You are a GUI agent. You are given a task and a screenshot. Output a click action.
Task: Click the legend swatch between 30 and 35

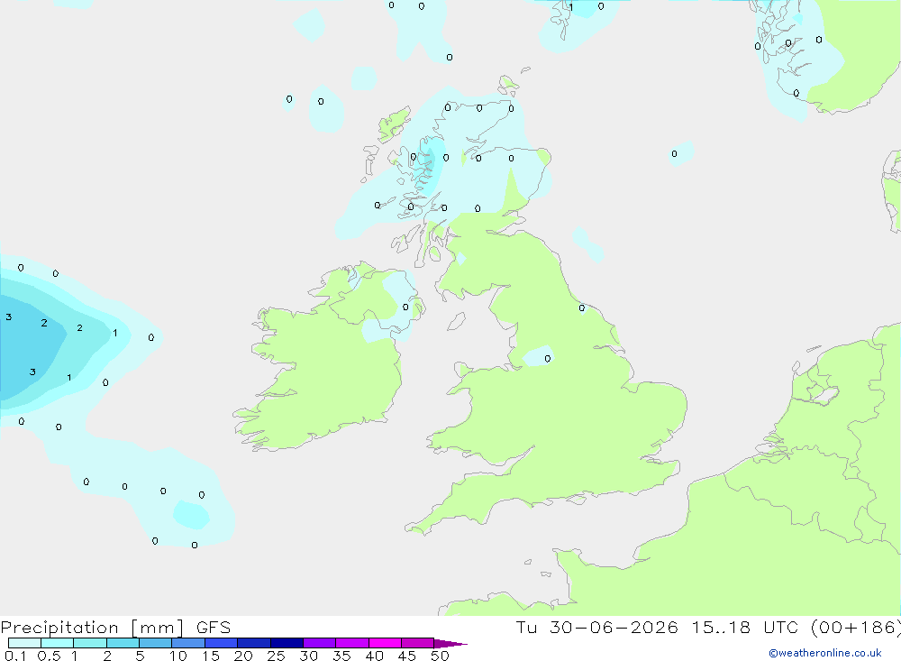[320, 643]
